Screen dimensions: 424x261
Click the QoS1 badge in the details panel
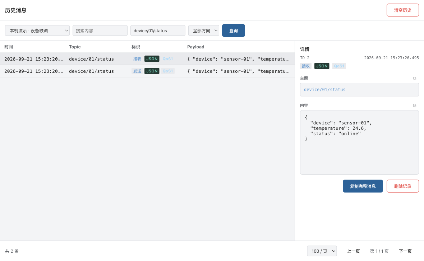[x=339, y=66]
